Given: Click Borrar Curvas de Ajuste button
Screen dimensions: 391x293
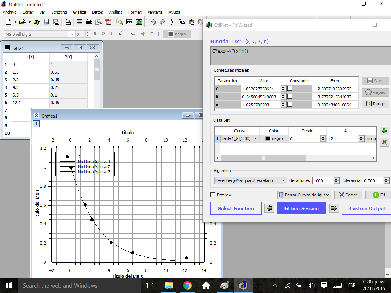Looking at the screenshot, I should tap(304, 195).
